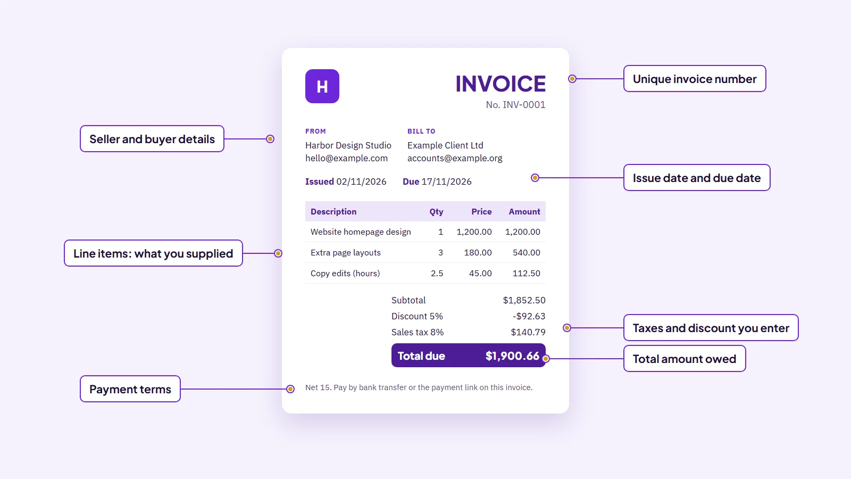Viewport: 851px width, 479px height.
Task: Click the 'Payment terms' label
Action: click(x=130, y=389)
